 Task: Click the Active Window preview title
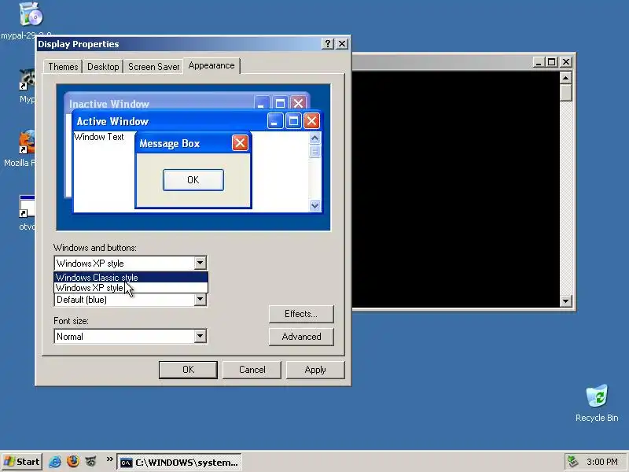(x=112, y=121)
